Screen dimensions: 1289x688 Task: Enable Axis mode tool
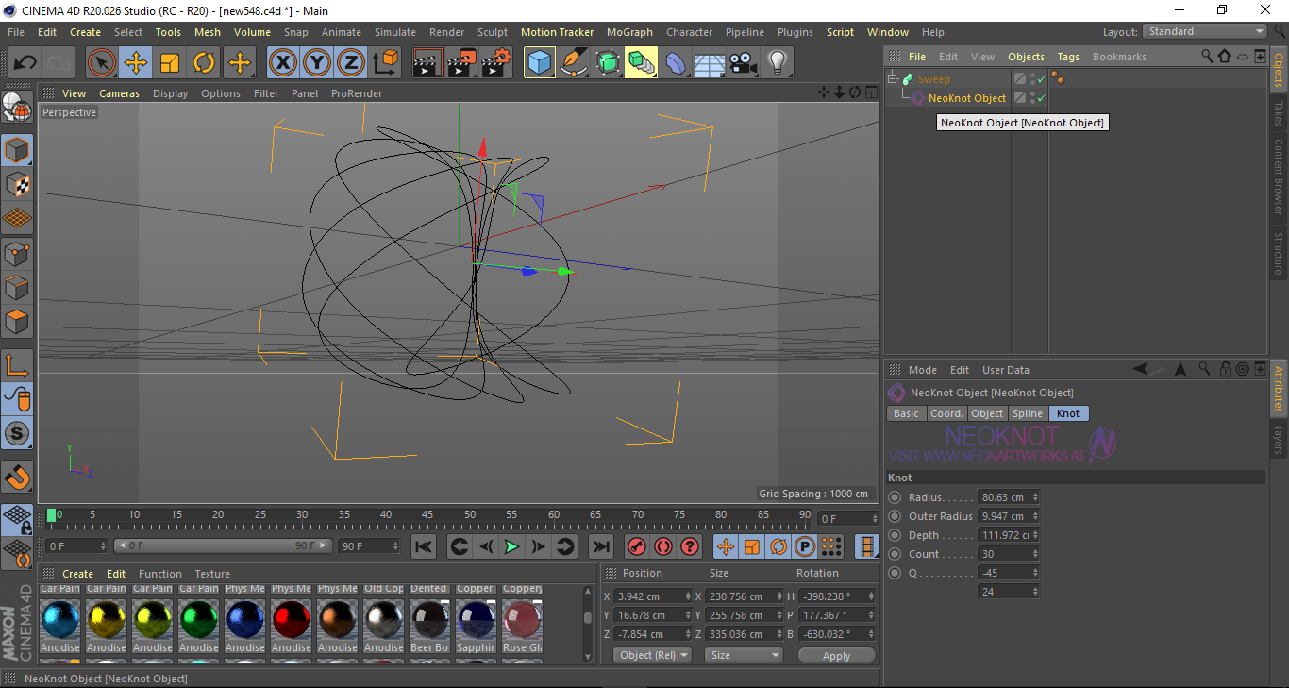17,365
